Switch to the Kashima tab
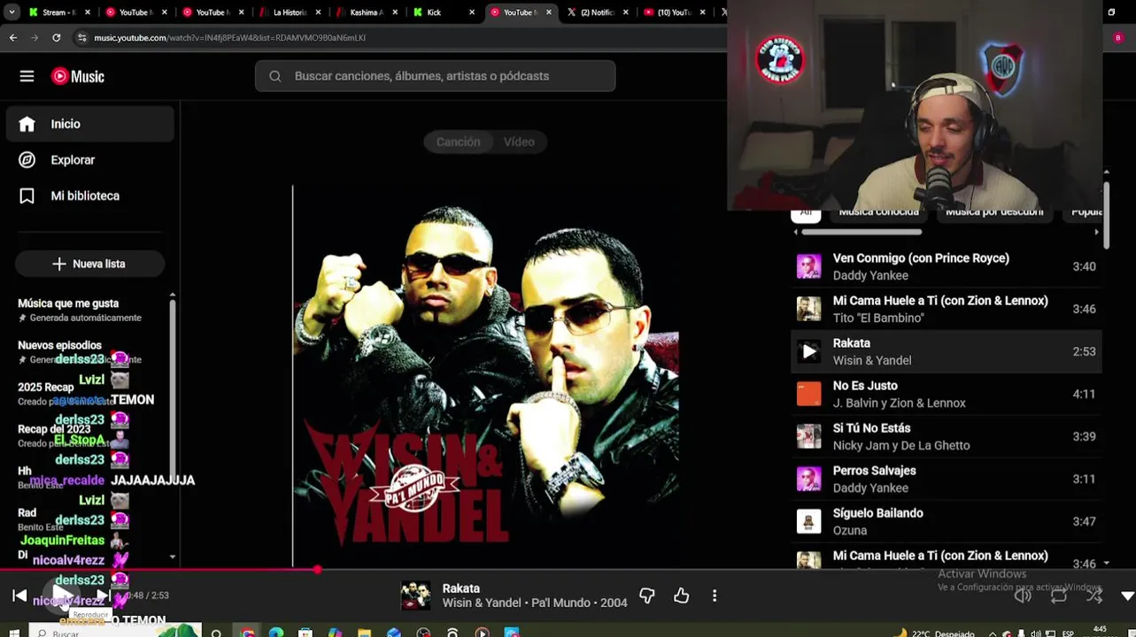Image resolution: width=1136 pixels, height=637 pixels. pos(366,12)
